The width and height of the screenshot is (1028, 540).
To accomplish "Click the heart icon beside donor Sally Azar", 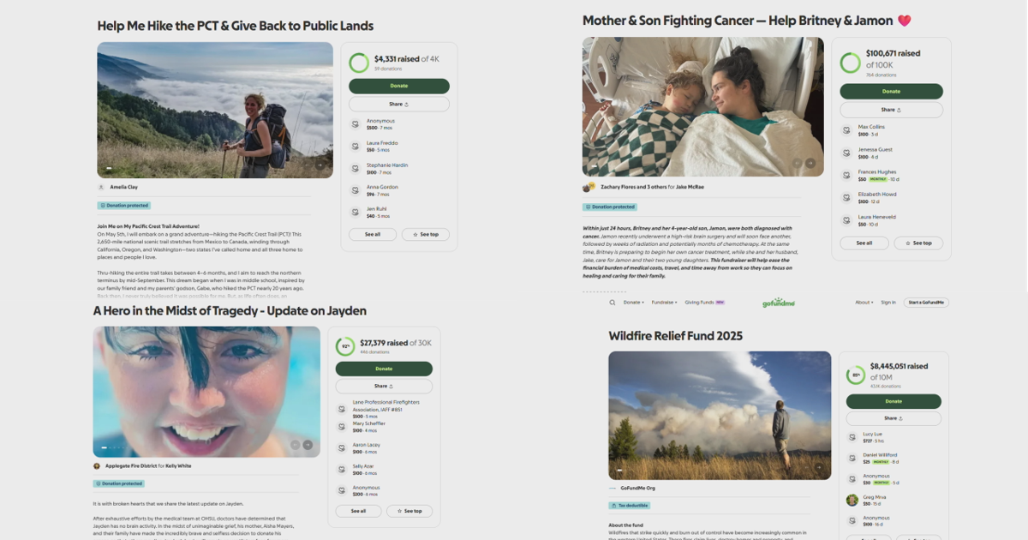I will pyautogui.click(x=342, y=470).
